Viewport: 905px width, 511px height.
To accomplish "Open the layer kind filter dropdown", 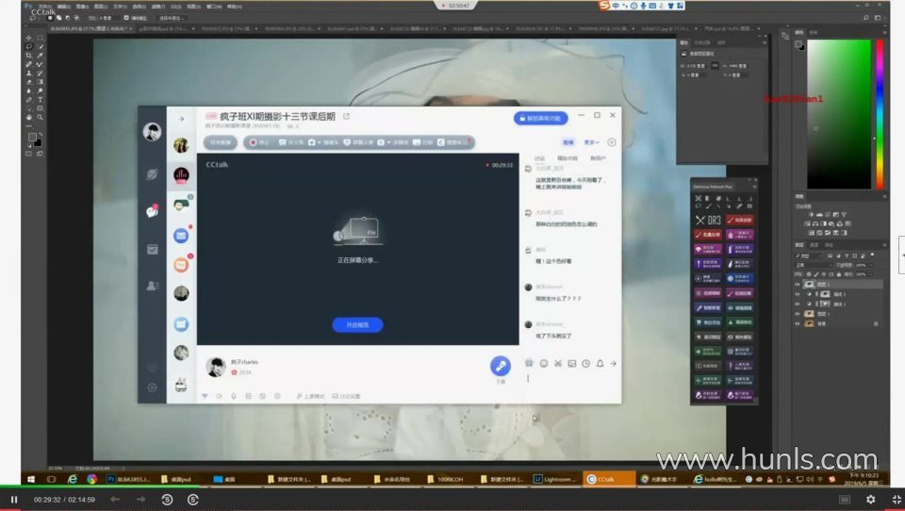I will [x=810, y=255].
